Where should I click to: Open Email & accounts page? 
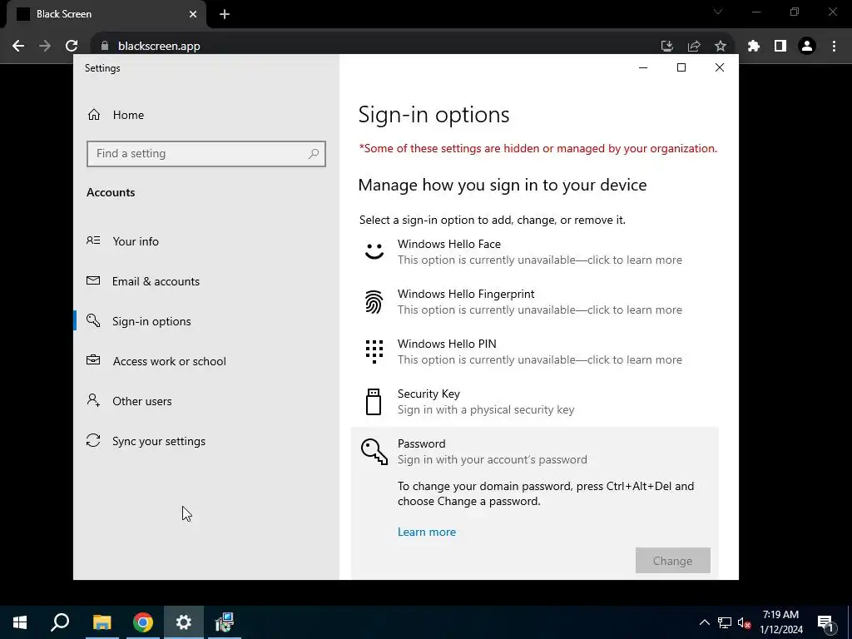coord(206,281)
